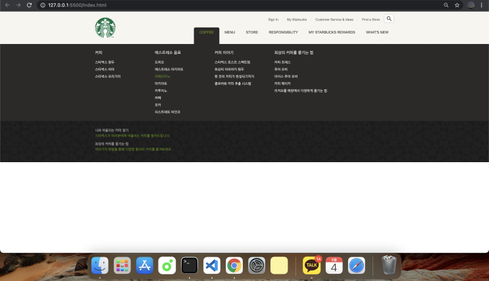Open 한 잔의 커피가 완성되기까지 link

coord(234,77)
